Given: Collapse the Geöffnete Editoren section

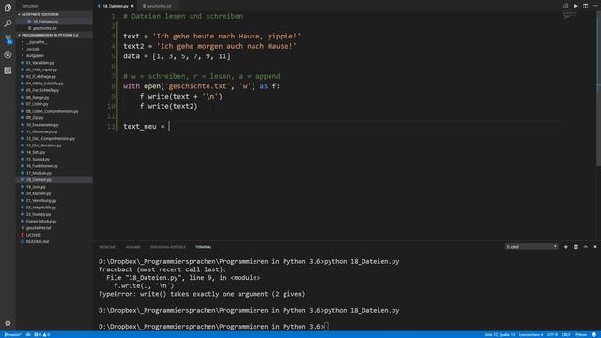Looking at the screenshot, I should (54, 14).
